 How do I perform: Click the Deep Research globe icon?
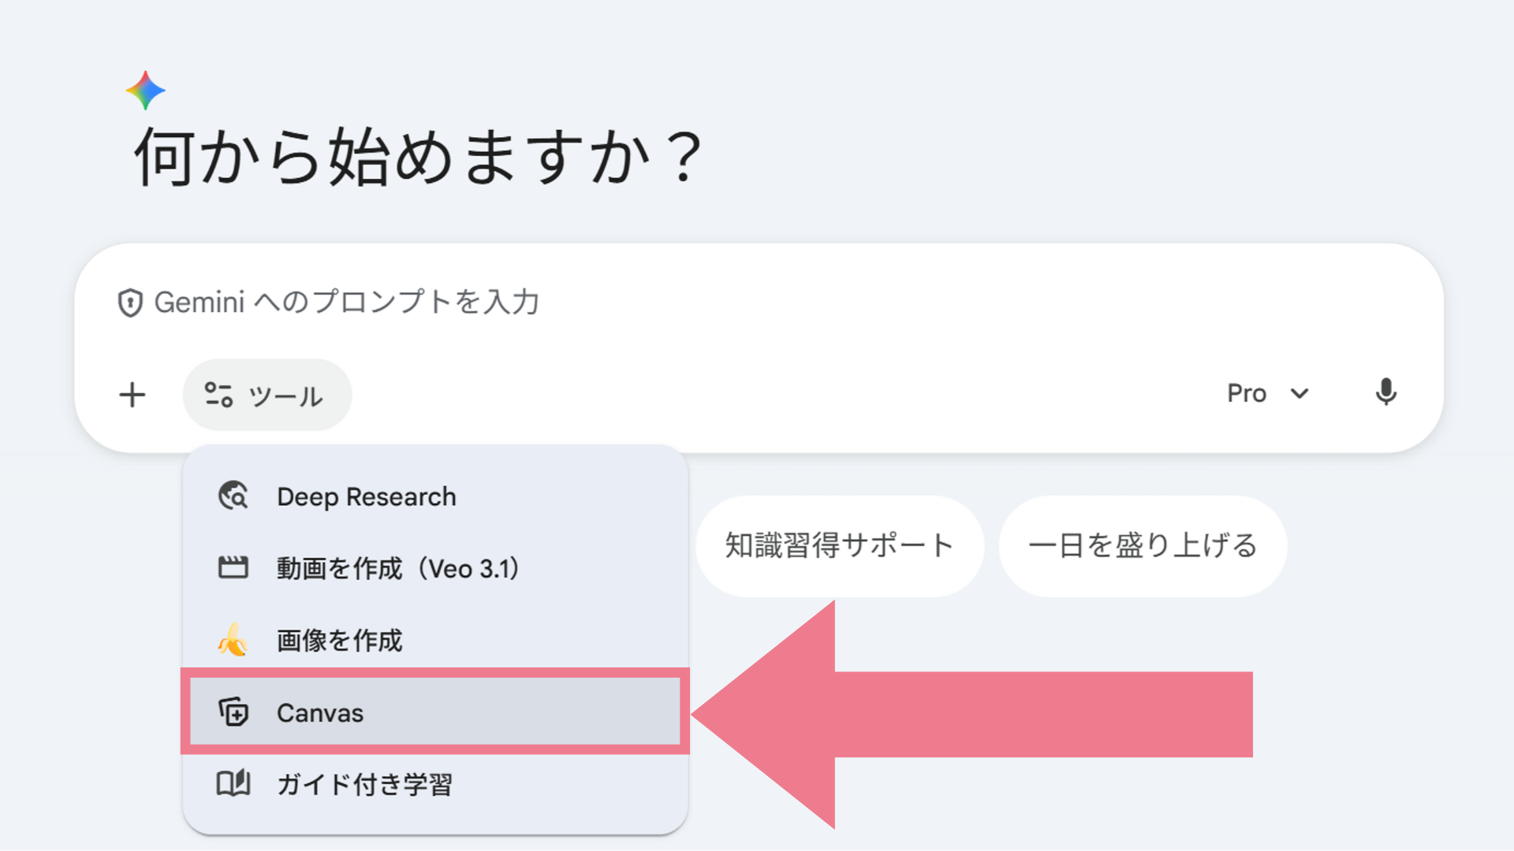click(233, 496)
